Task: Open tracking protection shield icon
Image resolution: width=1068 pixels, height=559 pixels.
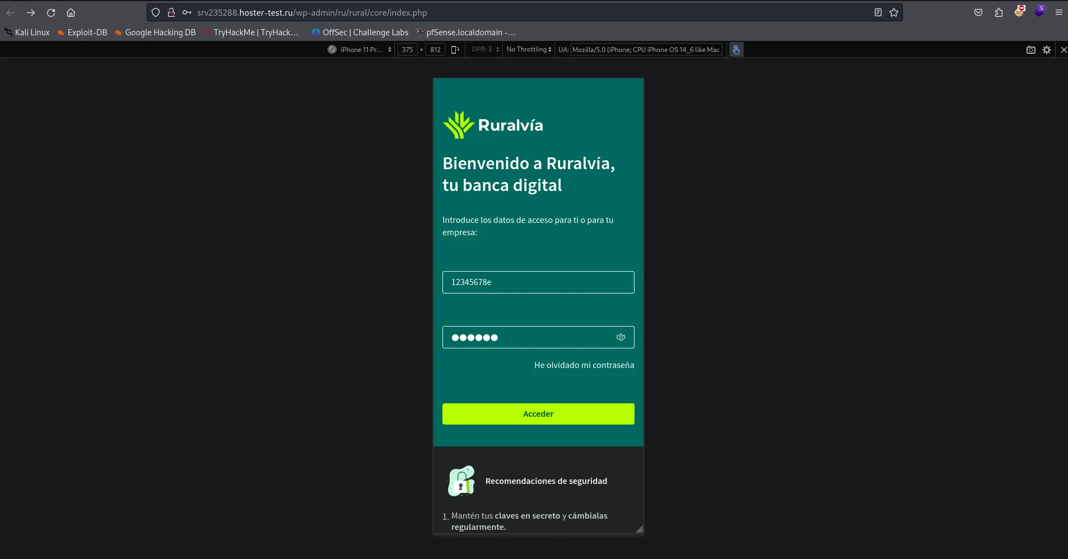Action: point(156,12)
